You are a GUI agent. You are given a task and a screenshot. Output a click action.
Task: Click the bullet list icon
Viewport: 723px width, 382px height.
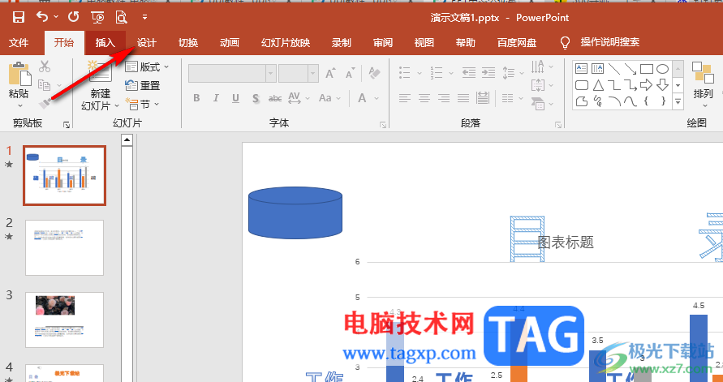(405, 72)
